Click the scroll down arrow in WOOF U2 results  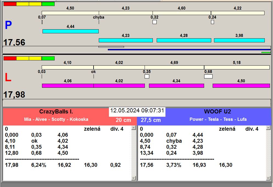pyautogui.click(x=268, y=178)
